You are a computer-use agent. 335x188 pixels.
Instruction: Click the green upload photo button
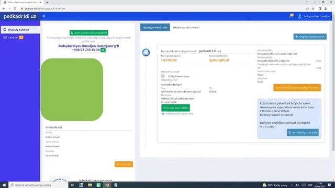(88, 33)
